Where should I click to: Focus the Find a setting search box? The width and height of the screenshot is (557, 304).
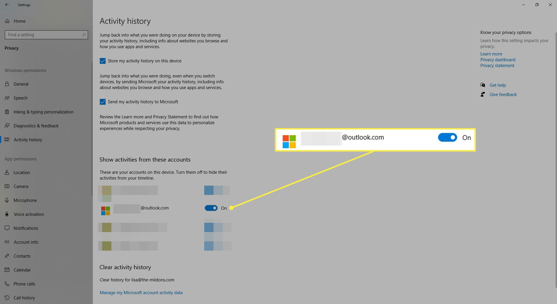pos(46,35)
